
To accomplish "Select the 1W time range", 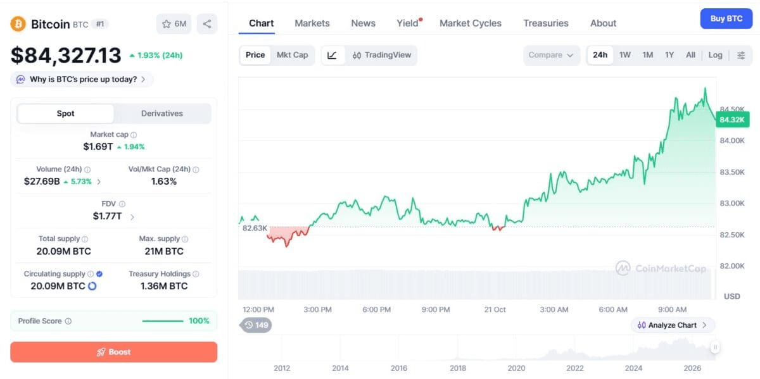I will 625,55.
